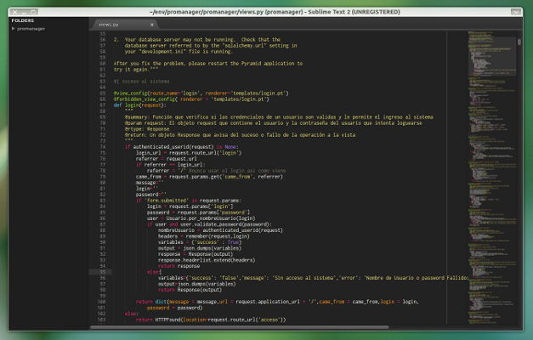This screenshot has width=533, height=340.
Task: Close the views.py tab with its X
Action: pyautogui.click(x=152, y=25)
